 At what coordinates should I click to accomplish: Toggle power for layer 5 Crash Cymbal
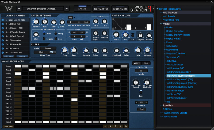point(3,36)
